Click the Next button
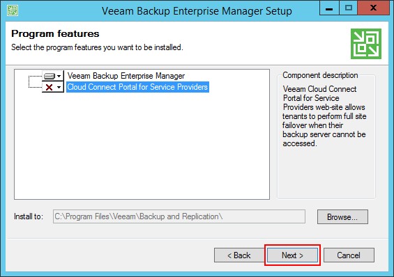 292,255
